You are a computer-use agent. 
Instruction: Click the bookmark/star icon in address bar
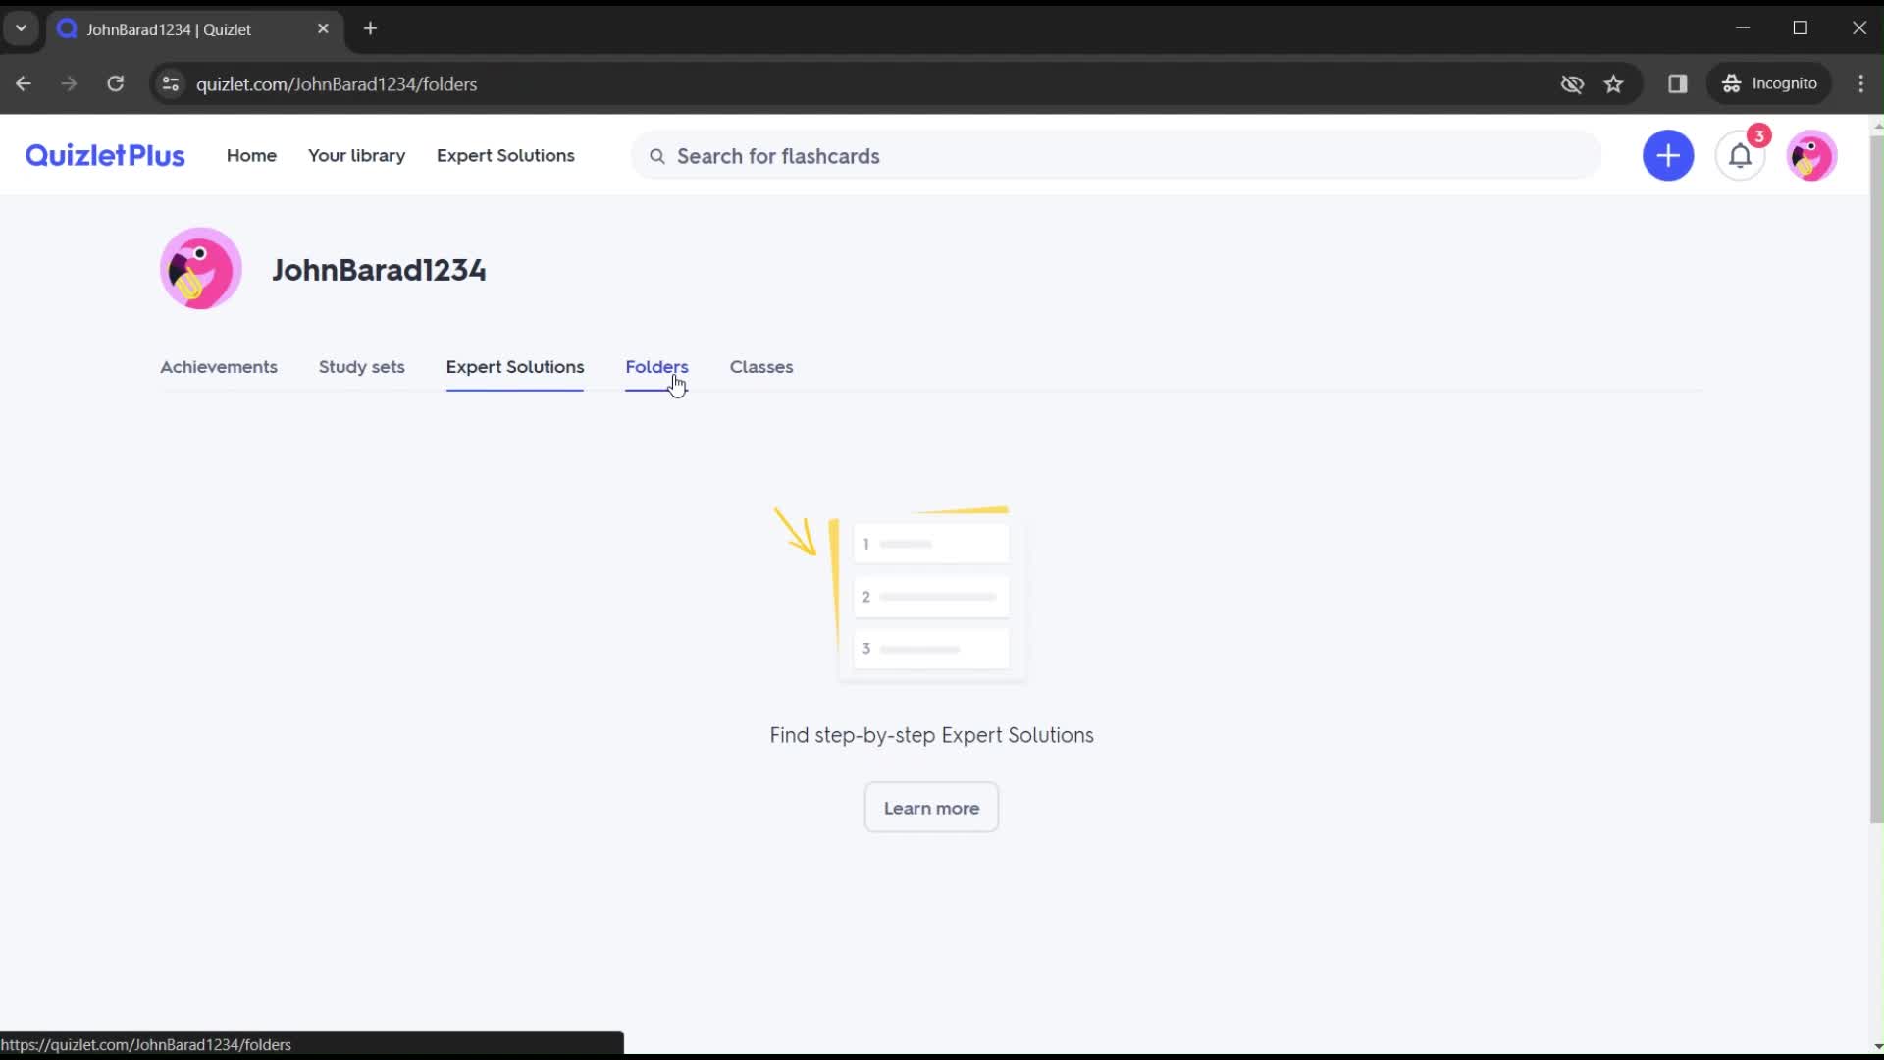1613,84
